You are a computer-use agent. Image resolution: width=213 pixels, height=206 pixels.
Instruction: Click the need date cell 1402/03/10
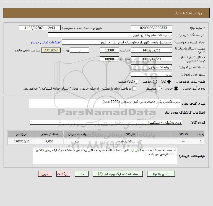22,141
